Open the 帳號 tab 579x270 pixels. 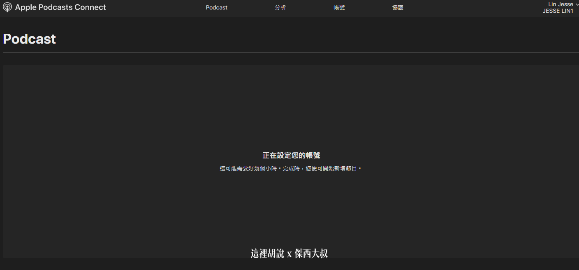(x=339, y=8)
